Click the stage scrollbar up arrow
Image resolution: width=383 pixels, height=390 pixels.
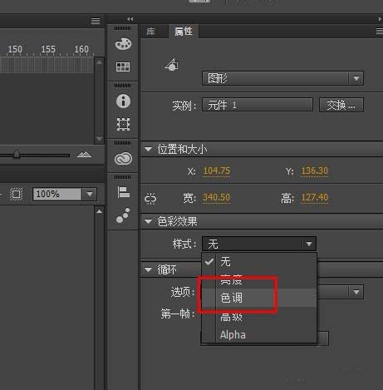99,211
